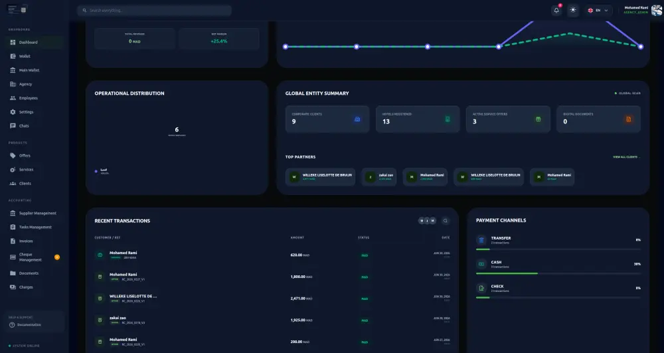The image size is (664, 353).
Task: Select the zakai zao partner chip
Action: coord(379,177)
